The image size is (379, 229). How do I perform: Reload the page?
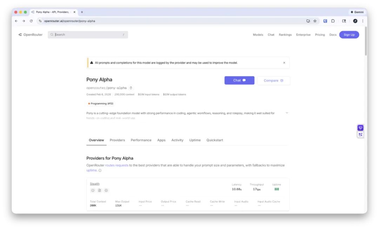tap(31, 21)
